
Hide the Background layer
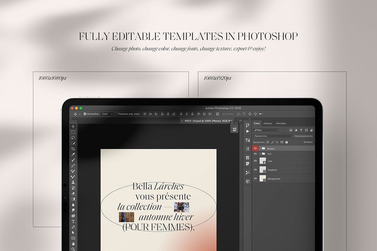(255, 179)
